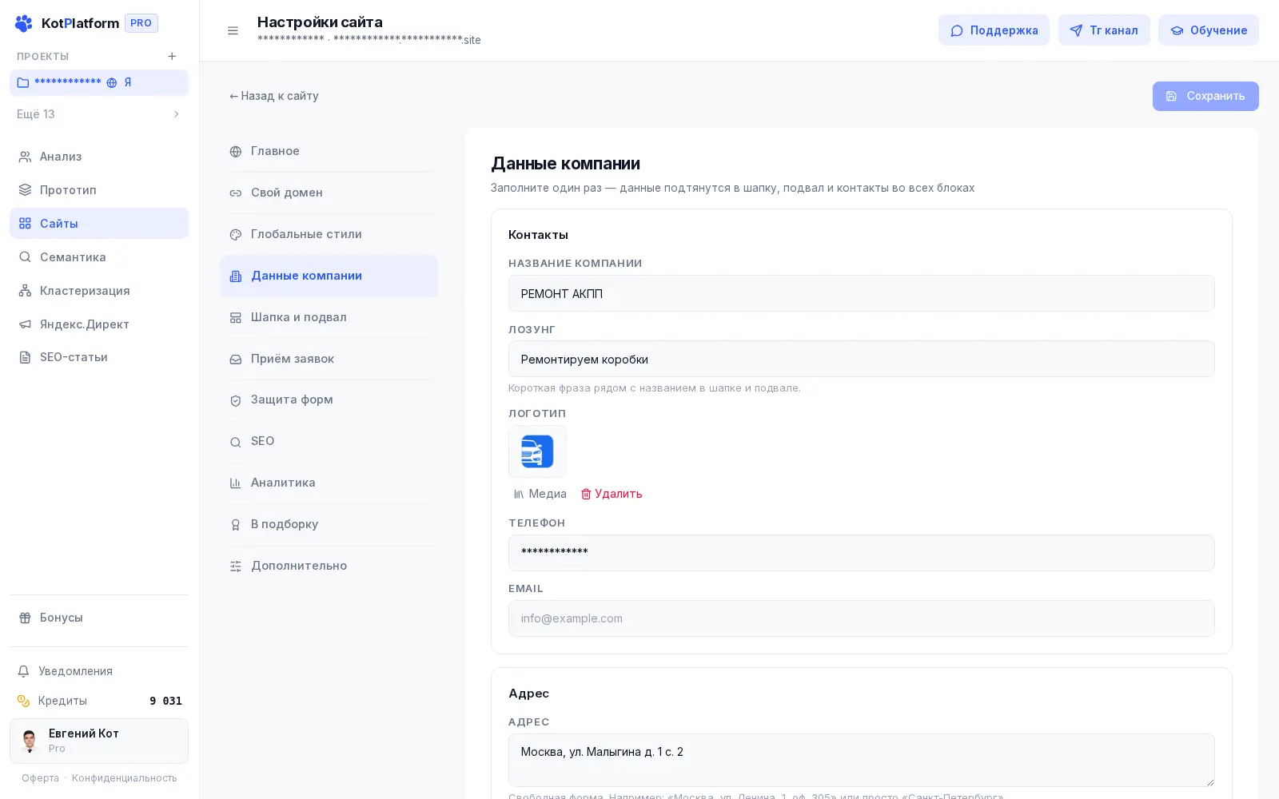Go to Сайты in the sidebar
Image resolution: width=1279 pixels, height=799 pixels.
click(x=99, y=224)
